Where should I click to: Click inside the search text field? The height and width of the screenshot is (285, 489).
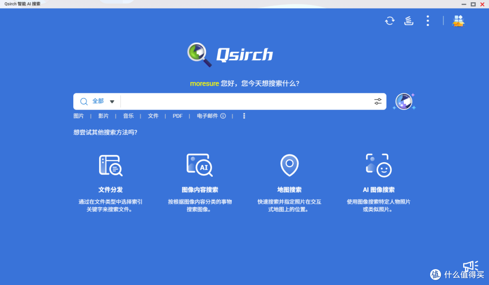pos(246,101)
